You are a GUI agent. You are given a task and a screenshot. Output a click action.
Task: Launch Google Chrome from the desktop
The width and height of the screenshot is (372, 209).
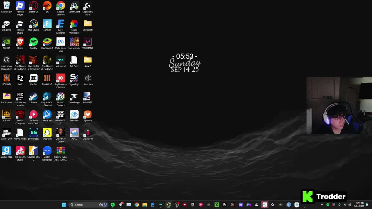coord(60,9)
